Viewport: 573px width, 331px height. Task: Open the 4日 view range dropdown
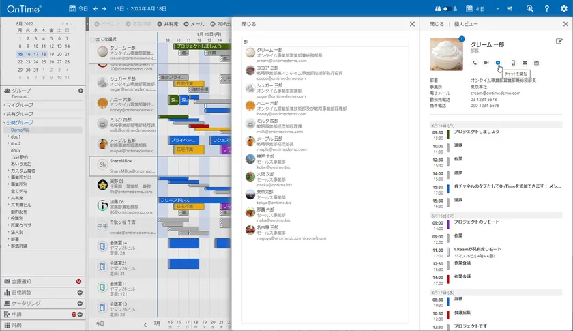click(497, 8)
